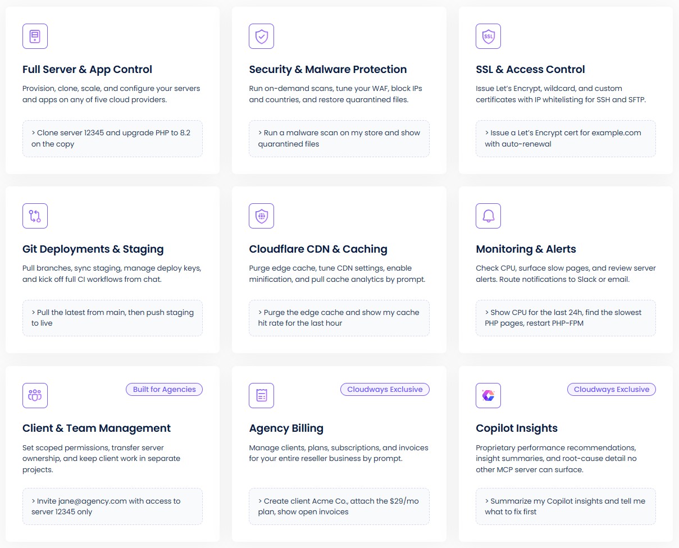Click the SSL & Access Control heading
Screen dimensions: 679x548
(530, 70)
